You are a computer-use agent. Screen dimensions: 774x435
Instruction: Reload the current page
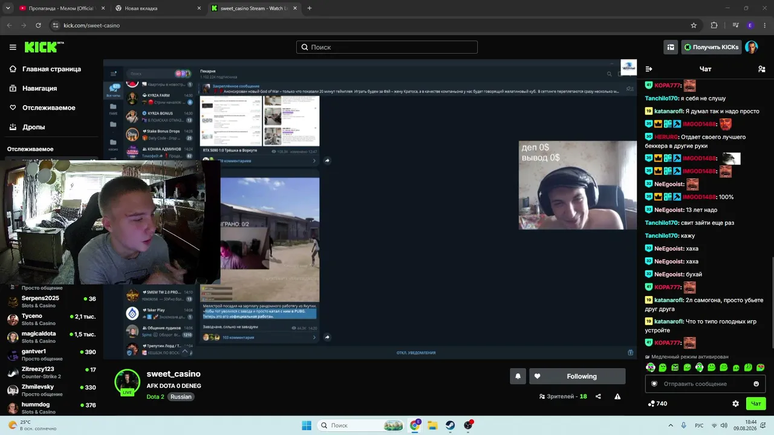tap(38, 25)
